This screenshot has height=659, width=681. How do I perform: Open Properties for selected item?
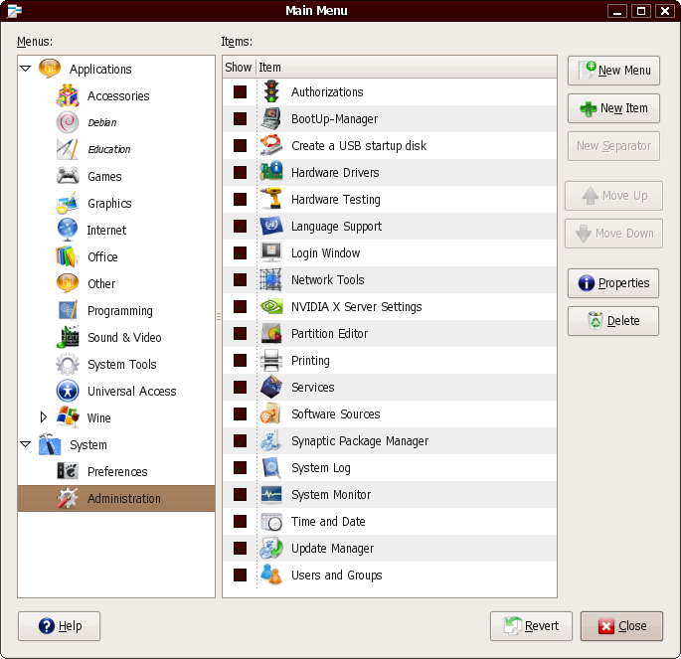pos(613,283)
